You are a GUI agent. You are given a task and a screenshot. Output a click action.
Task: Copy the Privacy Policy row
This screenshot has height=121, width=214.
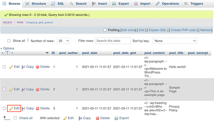(28, 108)
